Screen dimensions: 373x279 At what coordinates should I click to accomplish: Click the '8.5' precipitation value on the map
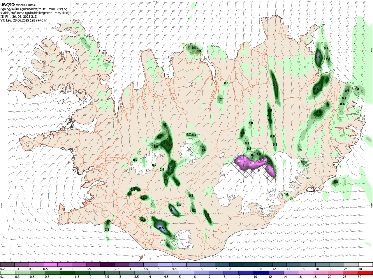coord(162,228)
